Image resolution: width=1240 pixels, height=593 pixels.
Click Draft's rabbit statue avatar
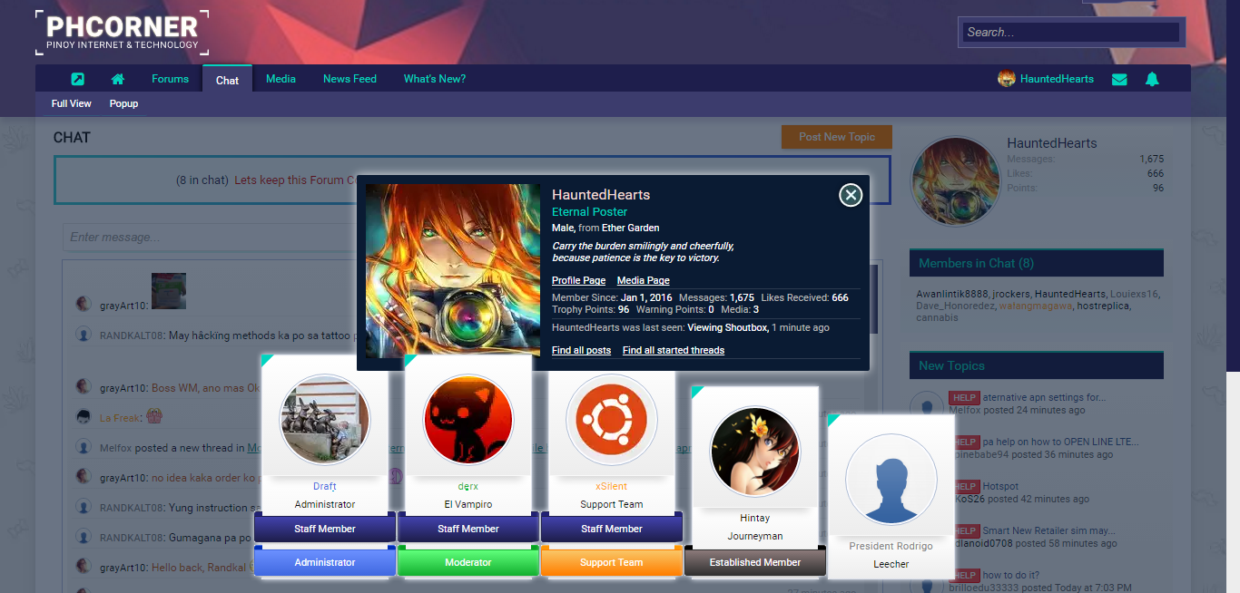[325, 419]
